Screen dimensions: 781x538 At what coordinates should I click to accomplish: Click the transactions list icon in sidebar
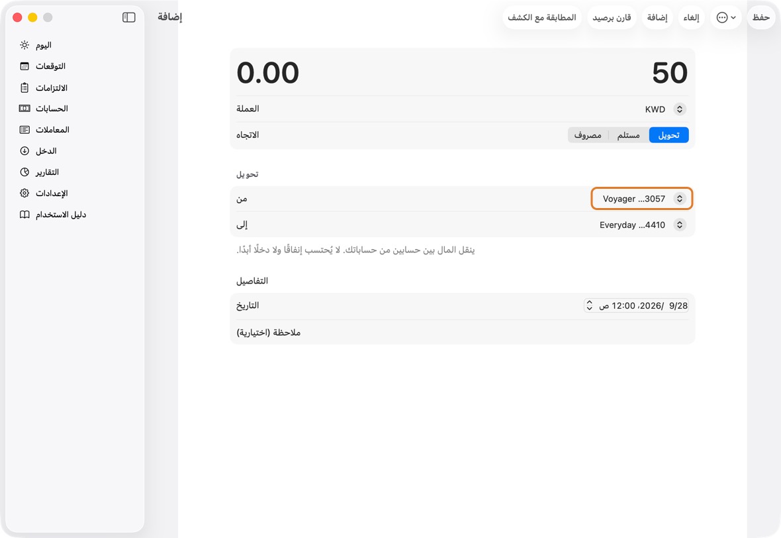(24, 130)
